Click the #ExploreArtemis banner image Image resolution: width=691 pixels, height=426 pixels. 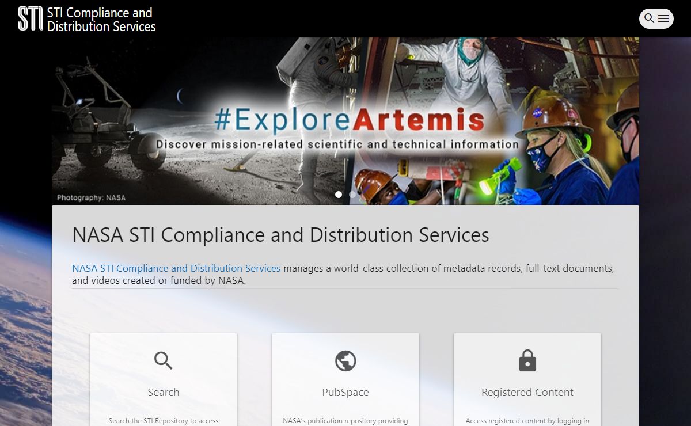[x=345, y=121]
